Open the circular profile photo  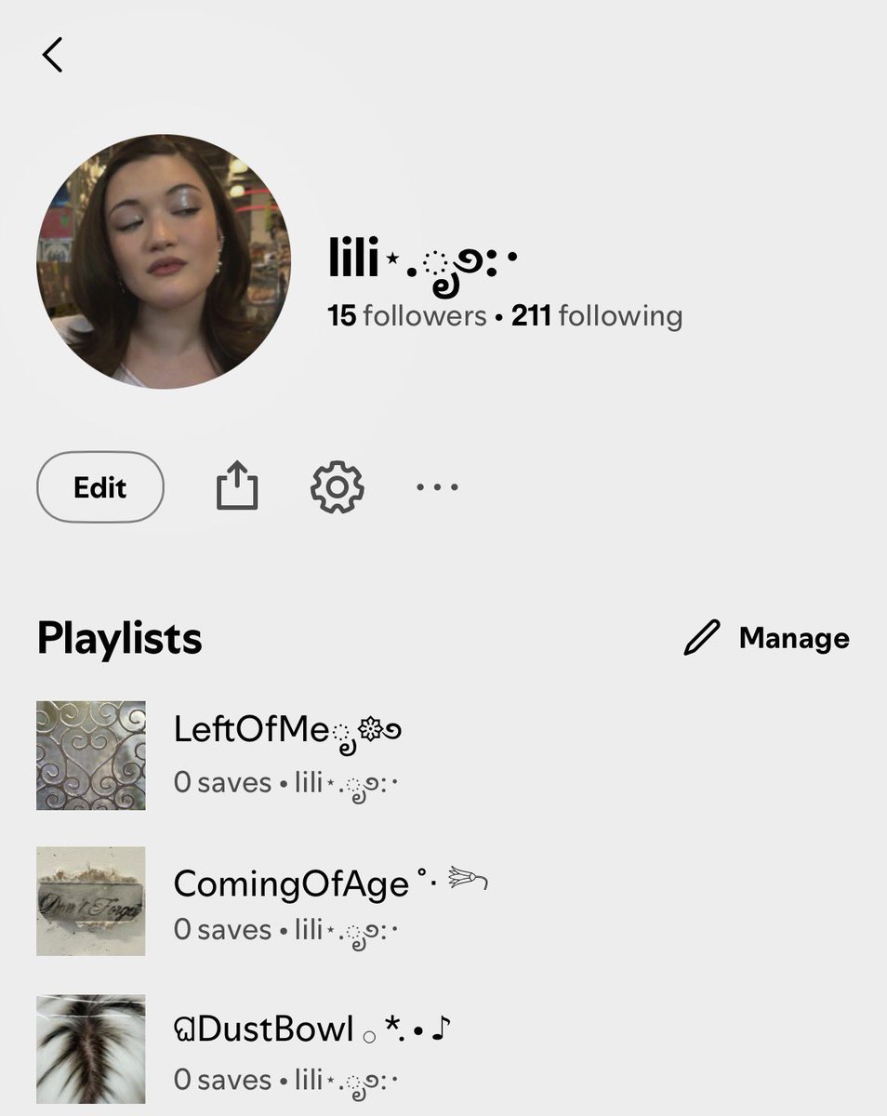(x=164, y=261)
